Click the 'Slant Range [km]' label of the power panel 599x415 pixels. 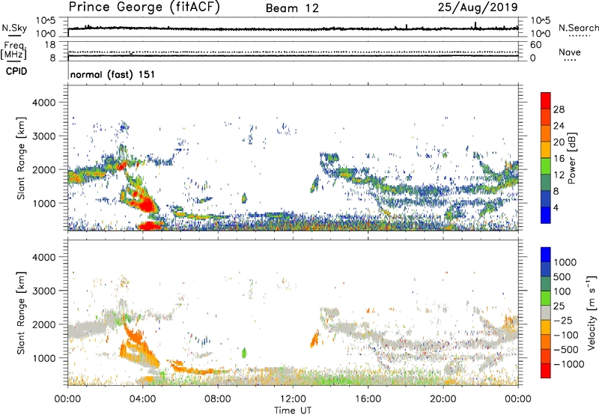tap(21, 158)
